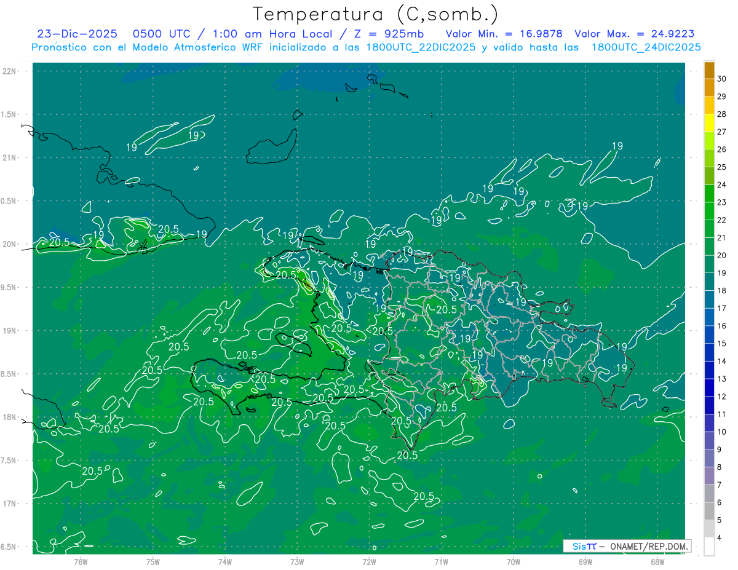Click the "73W" longitude axis label

click(x=297, y=561)
